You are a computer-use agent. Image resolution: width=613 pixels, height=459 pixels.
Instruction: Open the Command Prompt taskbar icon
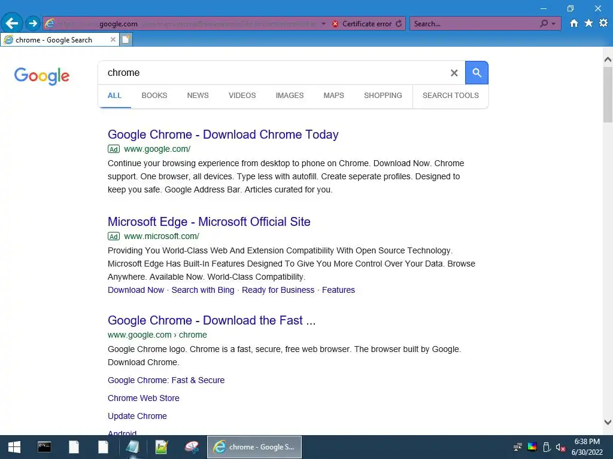[44, 447]
